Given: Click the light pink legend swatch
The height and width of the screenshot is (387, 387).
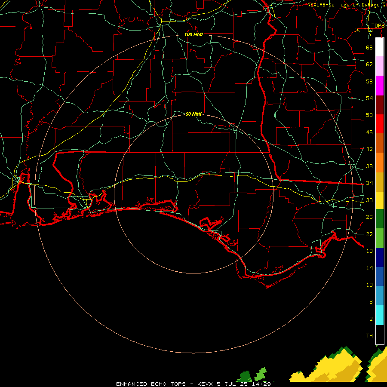Looking at the screenshot, I should click(x=380, y=66).
